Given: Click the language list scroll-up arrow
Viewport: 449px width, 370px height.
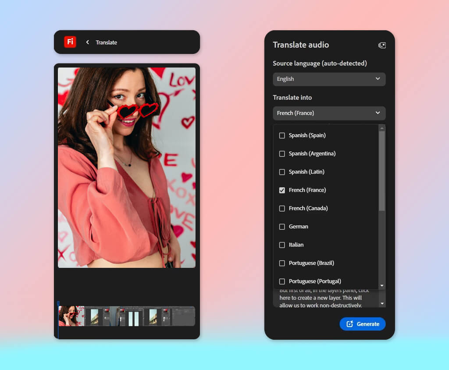Looking at the screenshot, I should (382, 128).
